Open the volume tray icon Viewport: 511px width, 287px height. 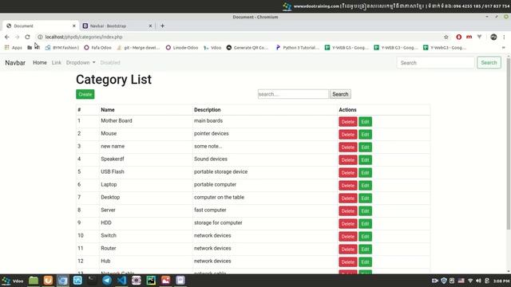coord(478,281)
